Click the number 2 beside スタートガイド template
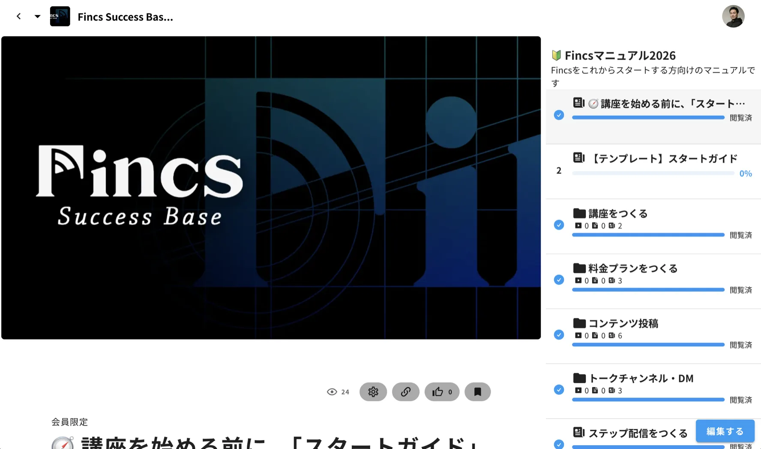This screenshot has width=761, height=449. coord(559,170)
